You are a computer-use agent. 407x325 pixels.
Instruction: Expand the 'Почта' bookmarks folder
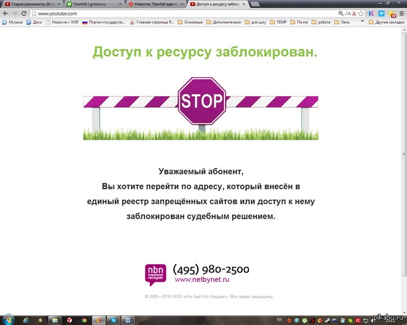pyautogui.click(x=299, y=22)
